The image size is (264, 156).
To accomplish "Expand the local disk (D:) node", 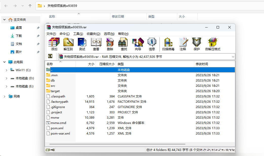I will tap(6, 78).
